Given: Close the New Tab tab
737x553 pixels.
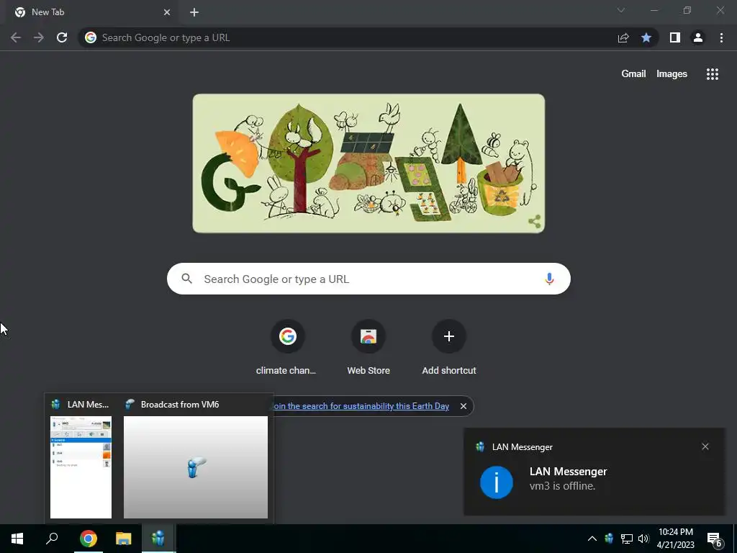Looking at the screenshot, I should click(x=167, y=12).
